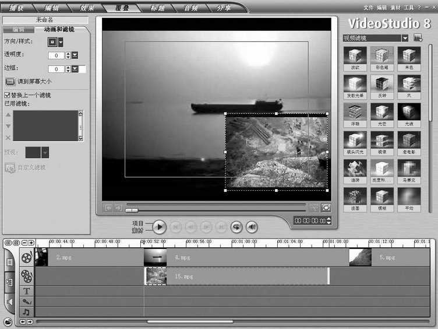Select the title track T icon
The height and width of the screenshot is (329, 438).
pyautogui.click(x=26, y=290)
